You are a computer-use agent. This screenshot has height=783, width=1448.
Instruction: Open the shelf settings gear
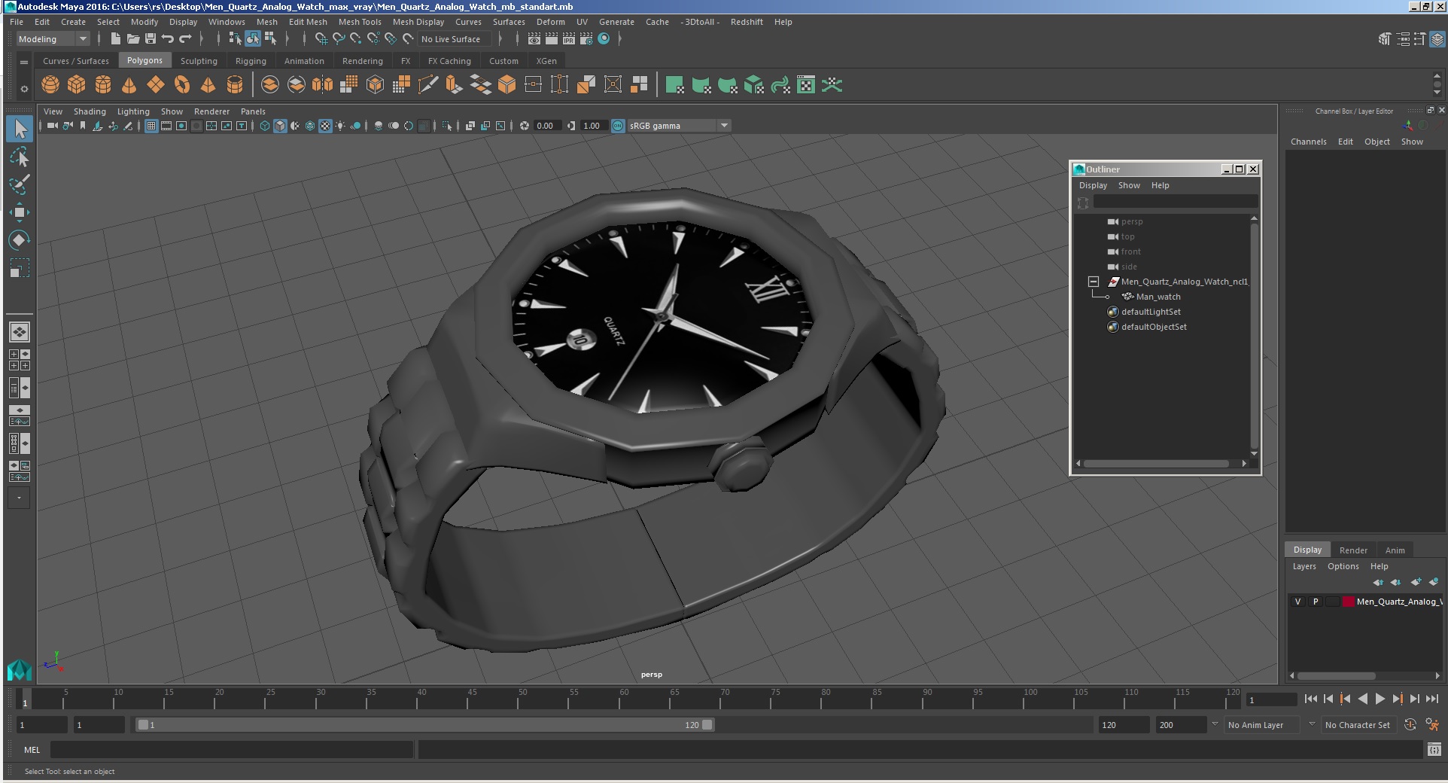(x=24, y=89)
